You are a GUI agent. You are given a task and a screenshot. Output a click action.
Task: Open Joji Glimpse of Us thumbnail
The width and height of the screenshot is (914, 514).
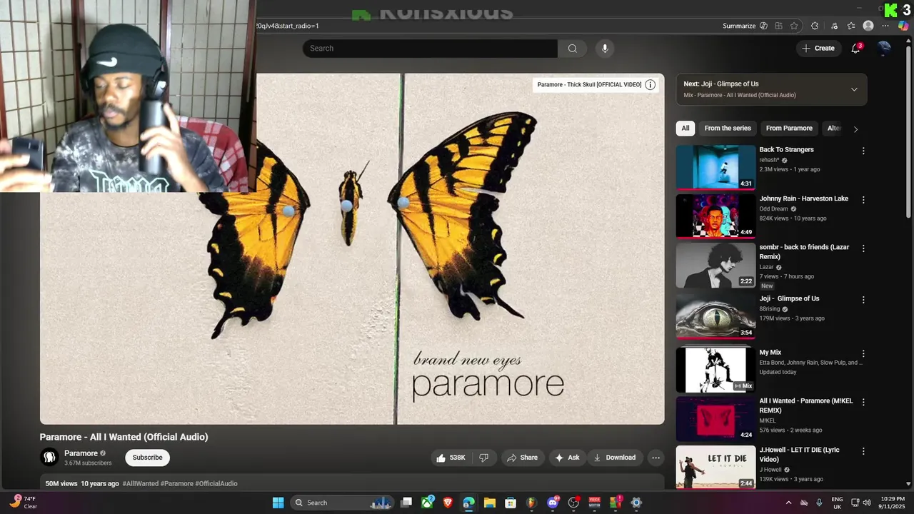[x=715, y=316]
